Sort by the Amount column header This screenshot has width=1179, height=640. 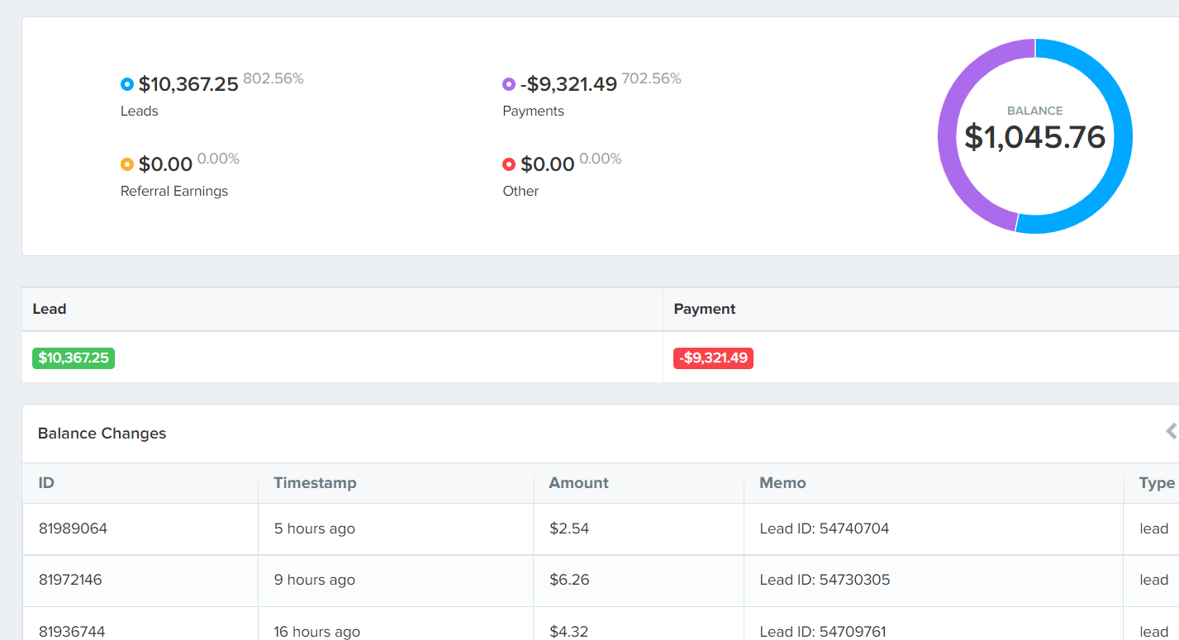(578, 483)
